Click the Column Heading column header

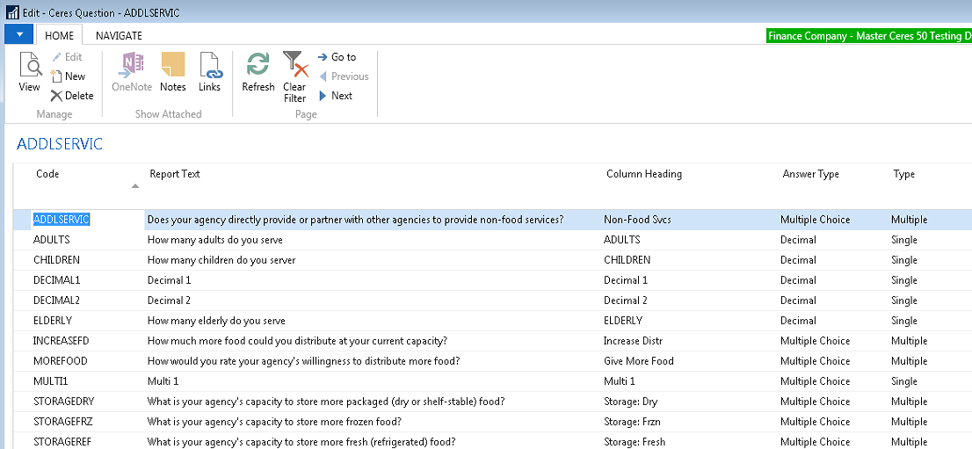(643, 174)
